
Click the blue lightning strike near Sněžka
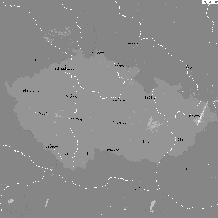pyautogui.click(x=128, y=66)
